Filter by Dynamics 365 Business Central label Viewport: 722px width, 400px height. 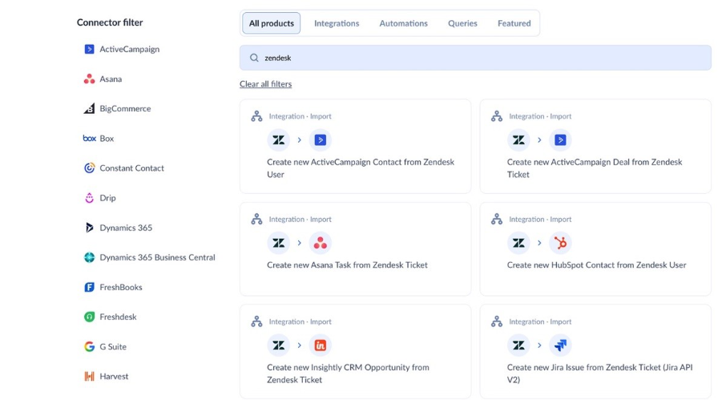coord(157,257)
